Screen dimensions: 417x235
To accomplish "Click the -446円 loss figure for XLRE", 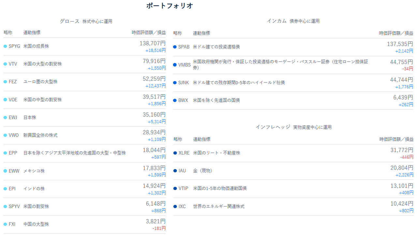I will (407, 157).
